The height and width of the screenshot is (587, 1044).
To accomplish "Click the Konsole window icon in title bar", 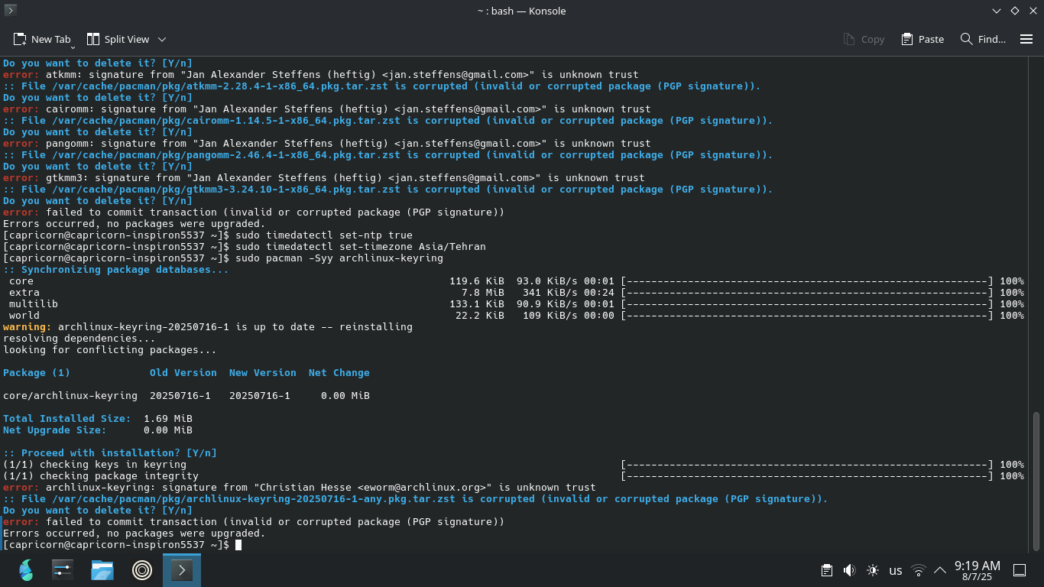I will click(x=10, y=10).
